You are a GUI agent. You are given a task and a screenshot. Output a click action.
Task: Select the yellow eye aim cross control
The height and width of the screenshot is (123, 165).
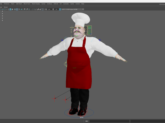point(72,27)
